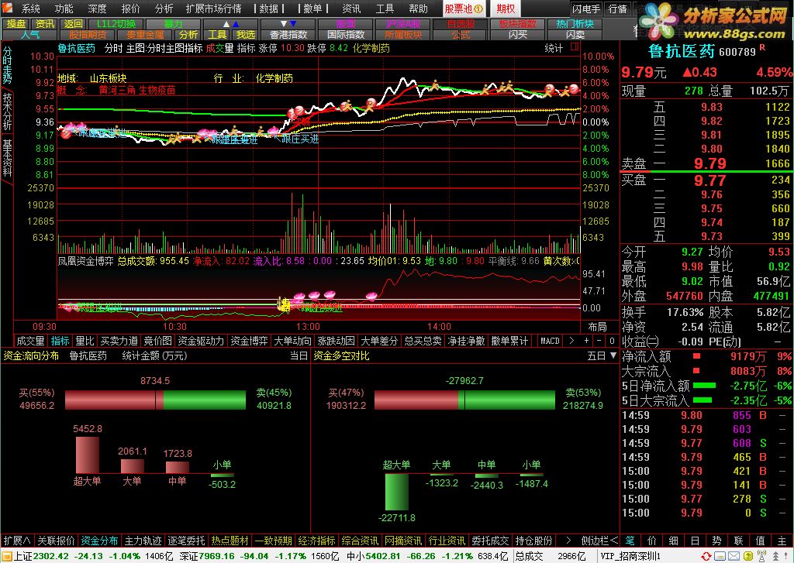Viewport: 794px width, 563px height.
Task: Click the 股指期货 toolbar button
Action: [88, 35]
